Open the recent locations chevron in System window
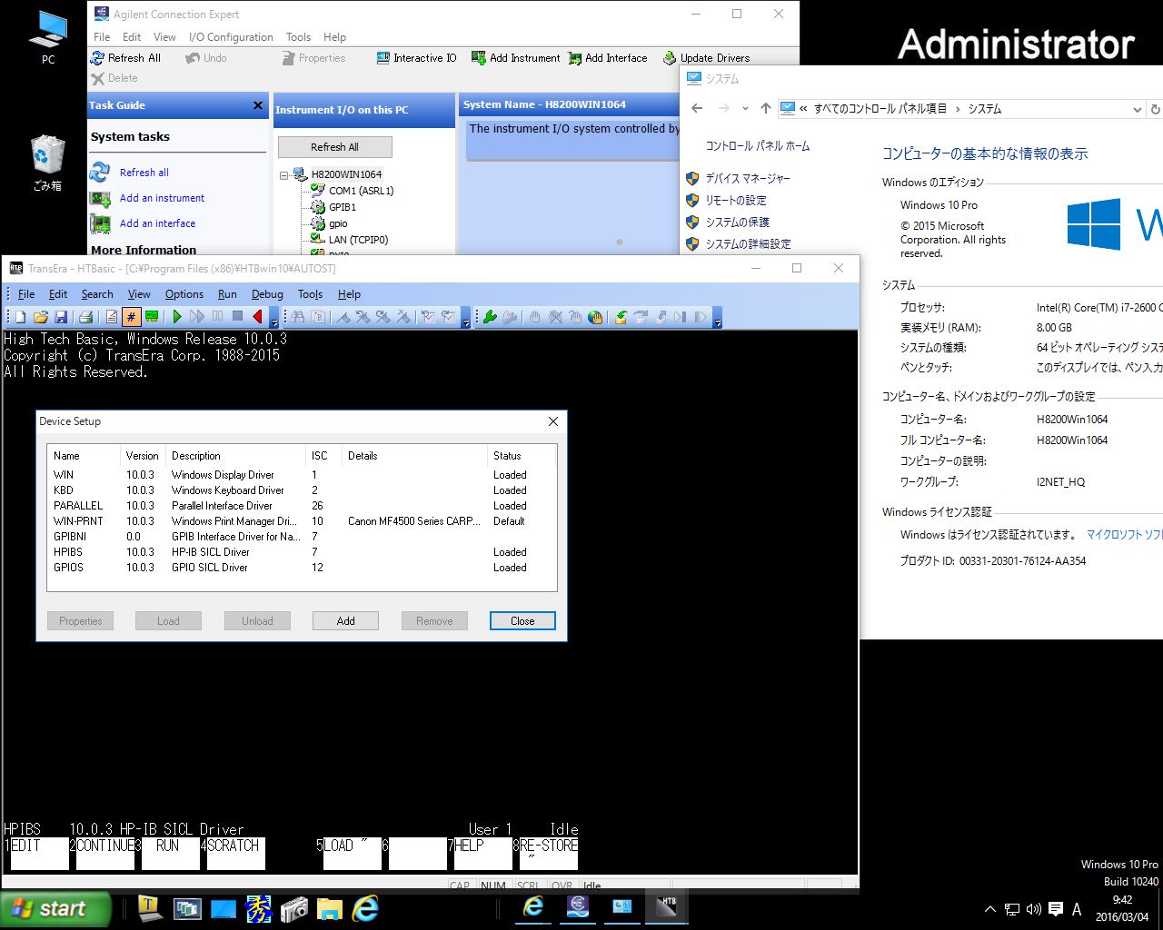 (x=745, y=109)
